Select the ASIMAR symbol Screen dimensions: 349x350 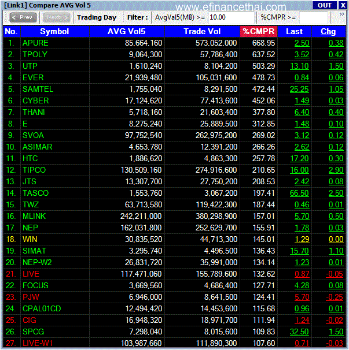coord(38,147)
